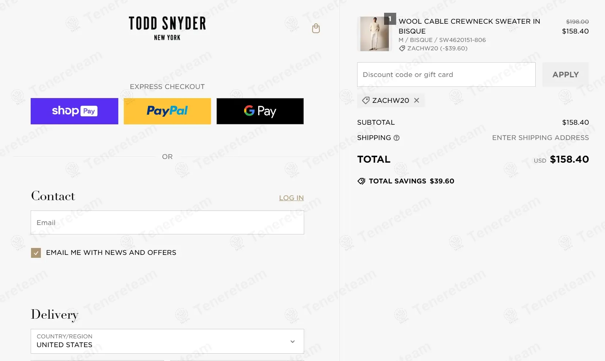
Task: Open the Log In link
Action: (291, 198)
